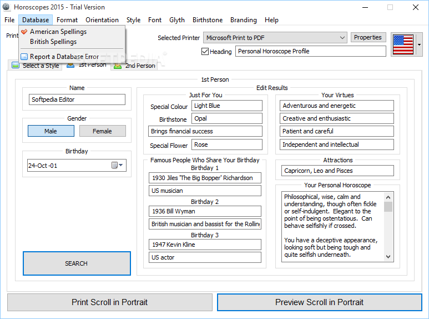The image size is (429, 319).
Task: Edit the 1936 Bill Wyman field
Action: point(205,211)
